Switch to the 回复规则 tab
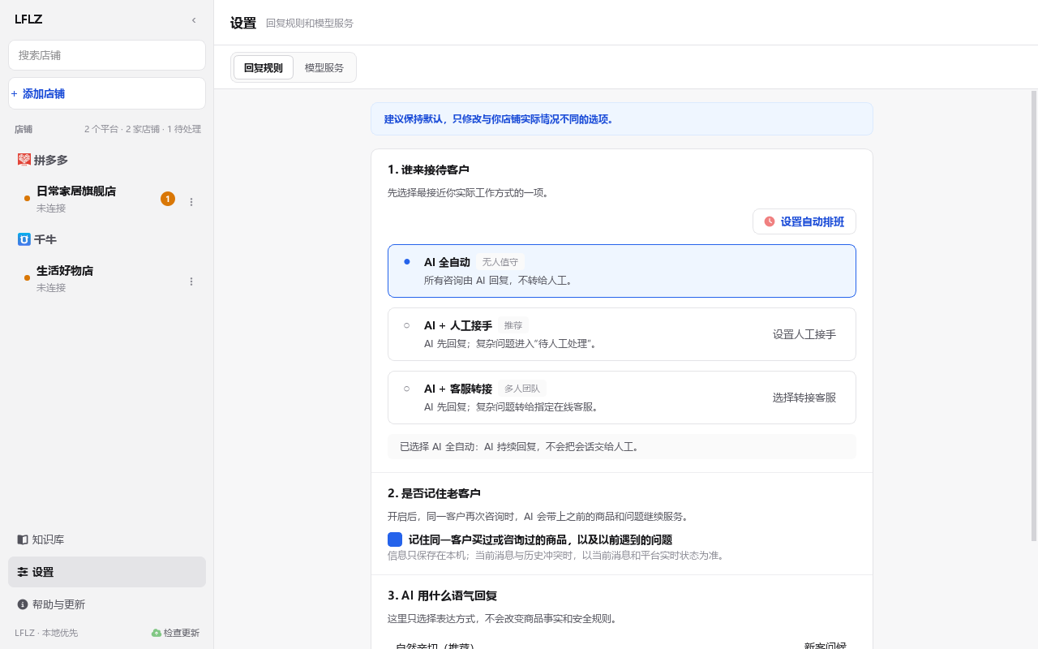 [x=264, y=67]
